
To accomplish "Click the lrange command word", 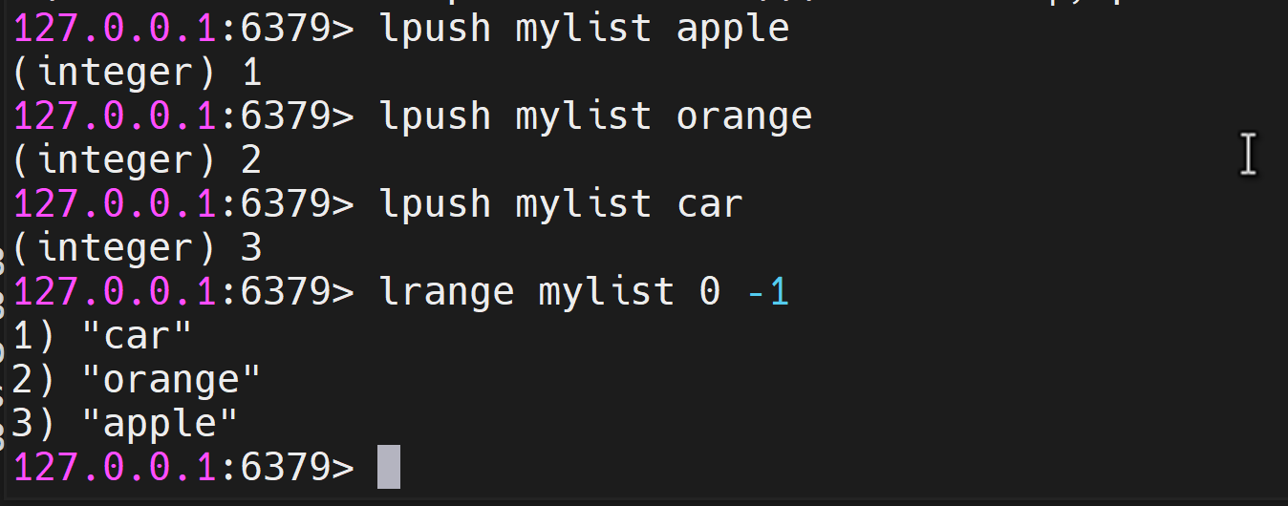I will click(x=447, y=293).
